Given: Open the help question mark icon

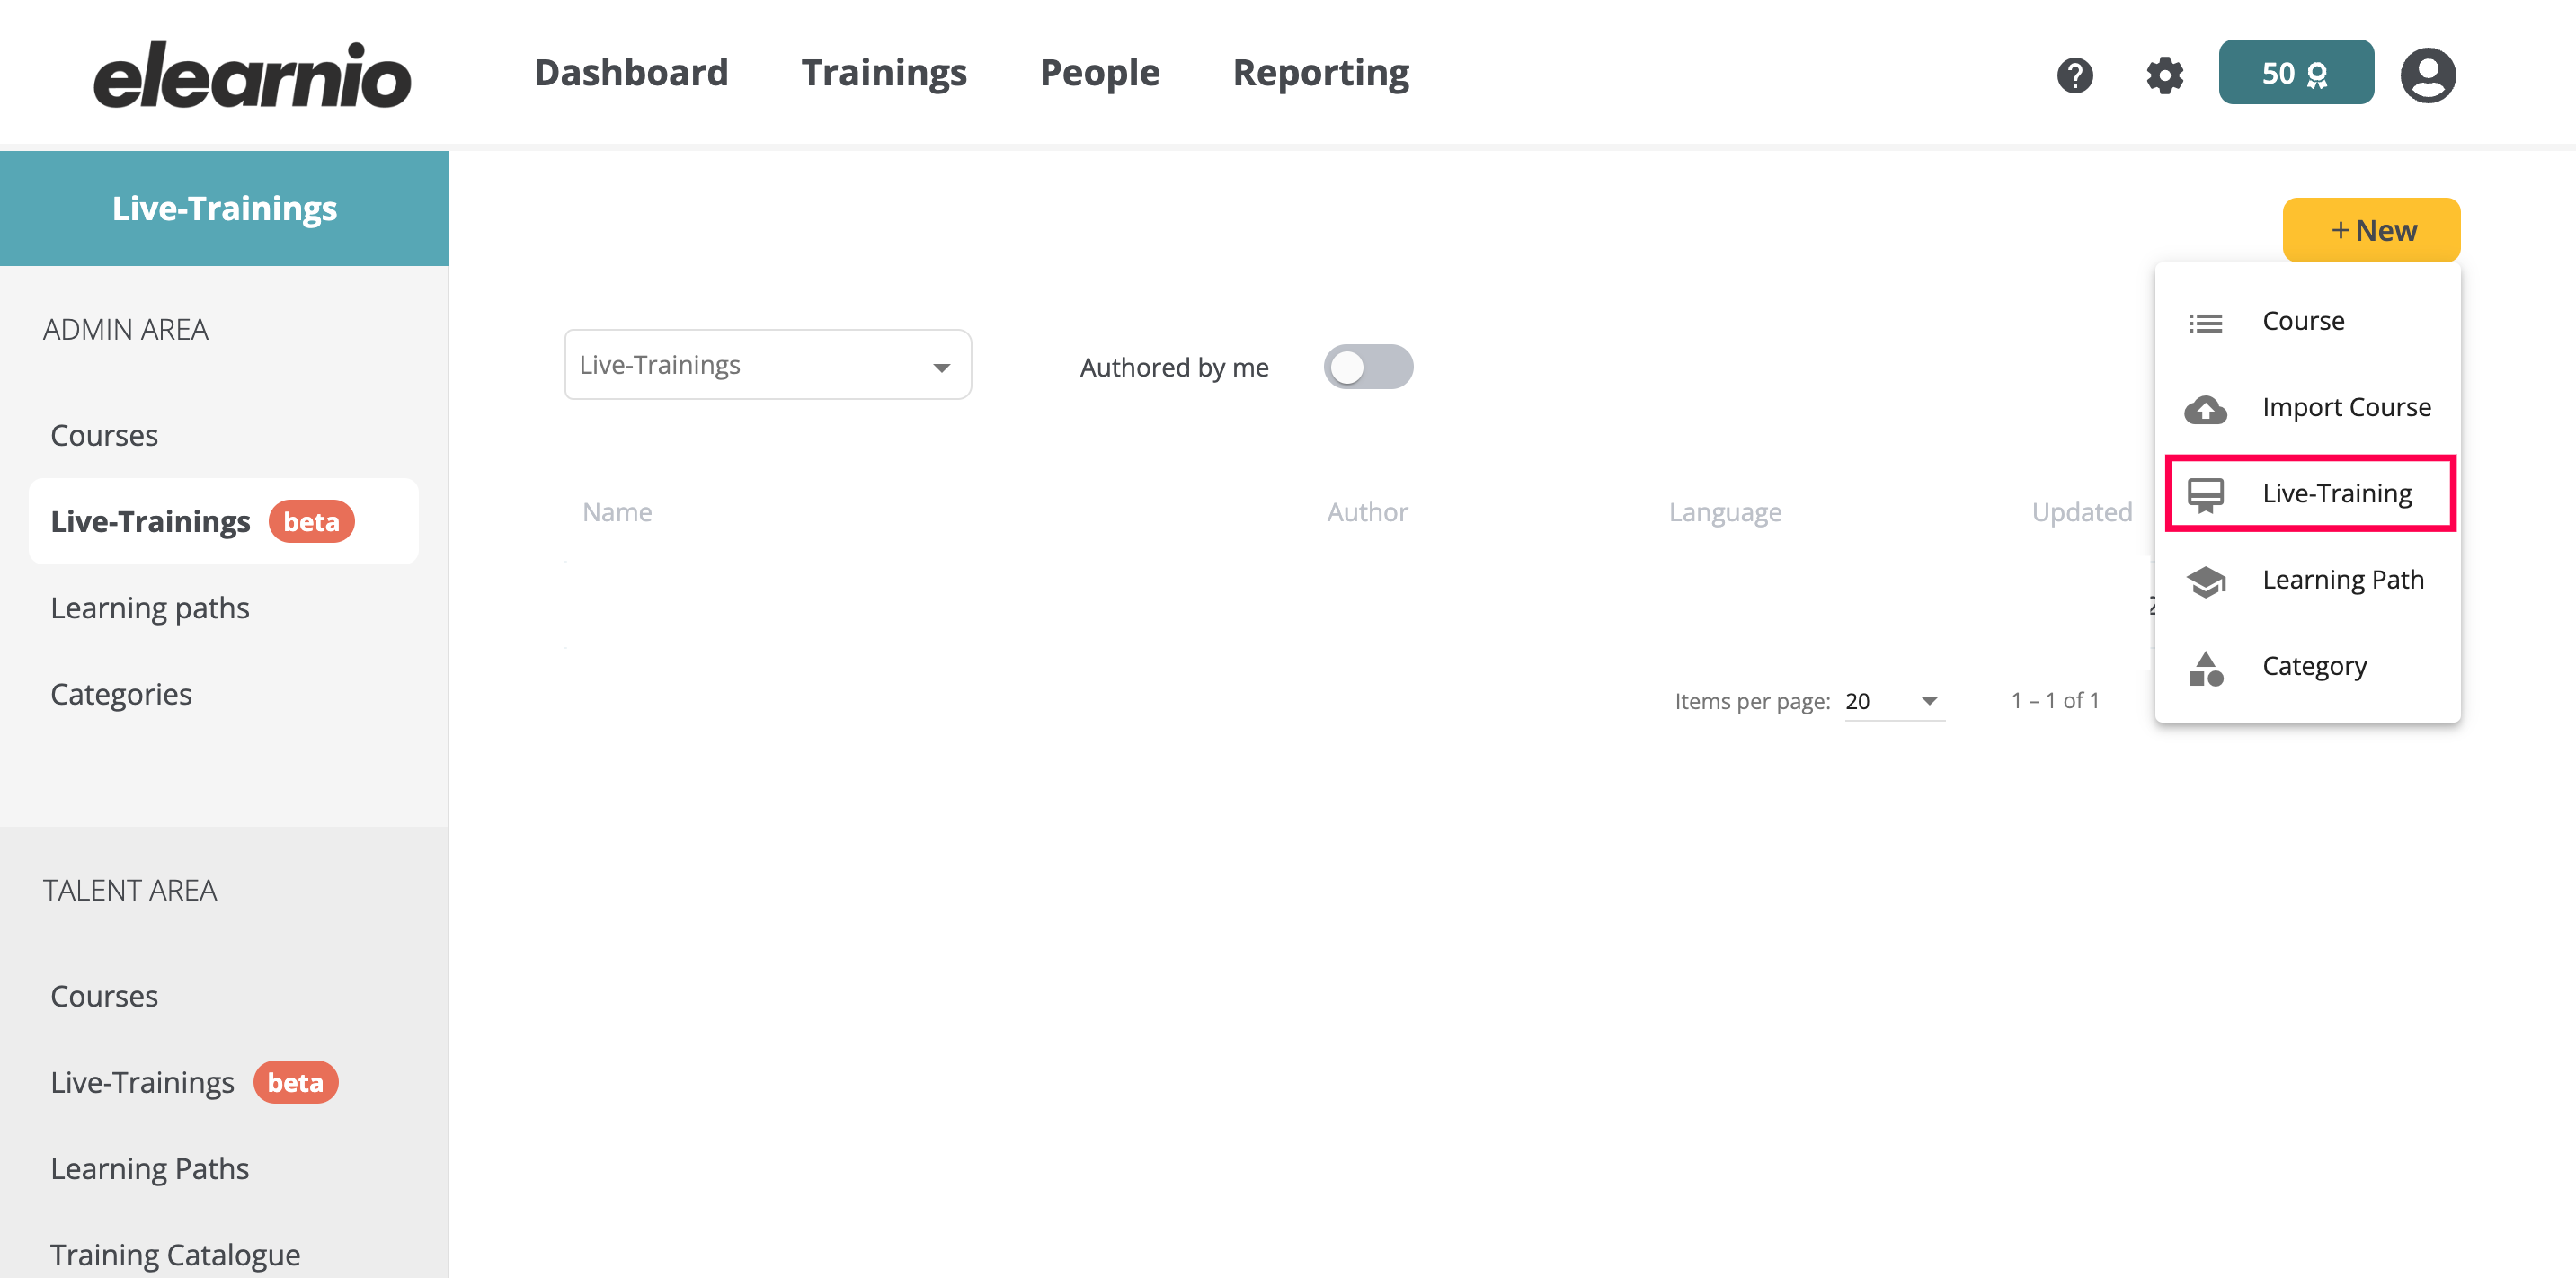Looking at the screenshot, I should click(2074, 75).
